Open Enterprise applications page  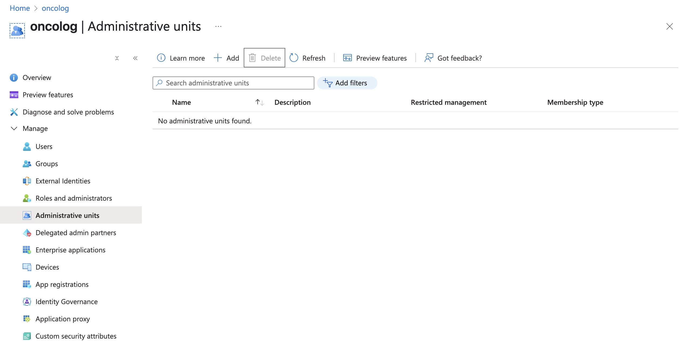click(x=71, y=250)
